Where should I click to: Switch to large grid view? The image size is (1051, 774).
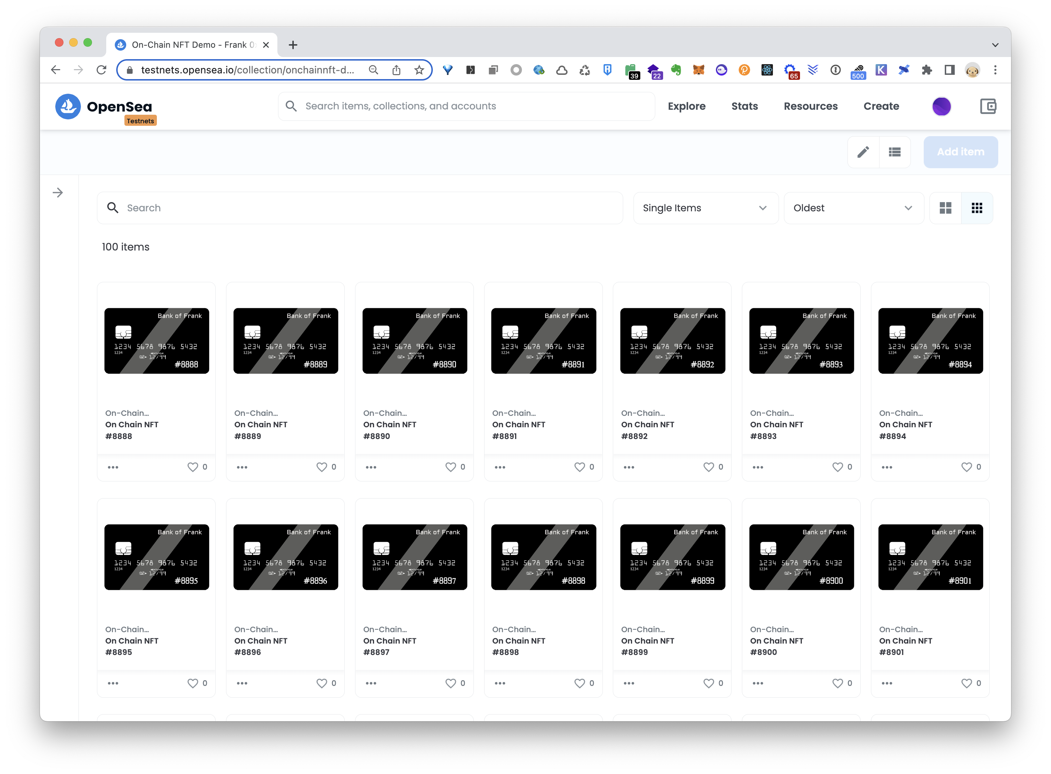[945, 208]
